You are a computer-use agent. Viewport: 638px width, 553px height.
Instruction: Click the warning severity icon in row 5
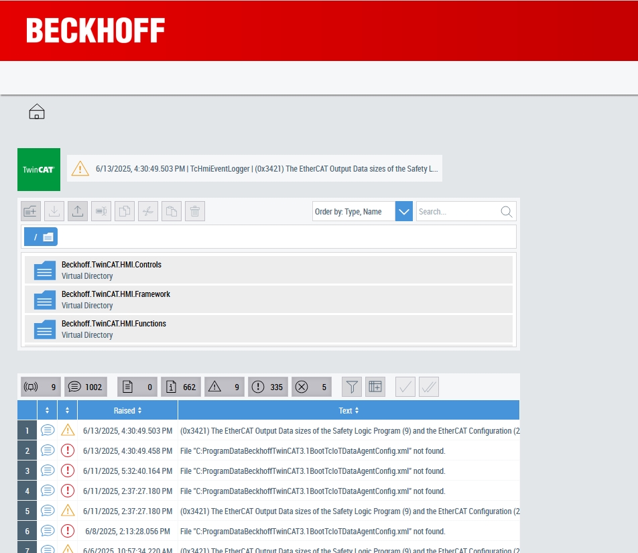click(x=68, y=511)
